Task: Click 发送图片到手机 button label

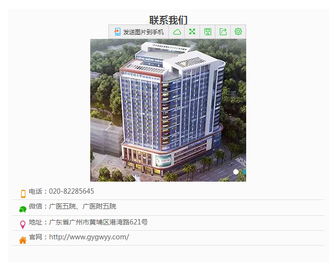Action: click(143, 32)
